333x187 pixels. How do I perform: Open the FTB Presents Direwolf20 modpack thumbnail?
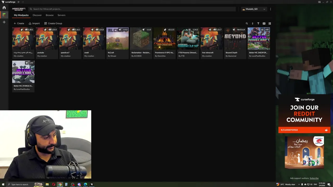click(188, 39)
